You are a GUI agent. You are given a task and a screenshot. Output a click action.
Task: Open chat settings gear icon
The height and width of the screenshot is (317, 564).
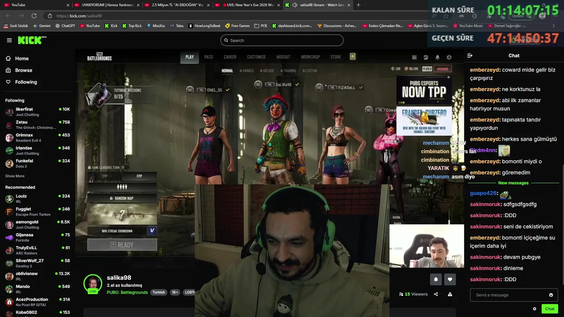(x=534, y=309)
